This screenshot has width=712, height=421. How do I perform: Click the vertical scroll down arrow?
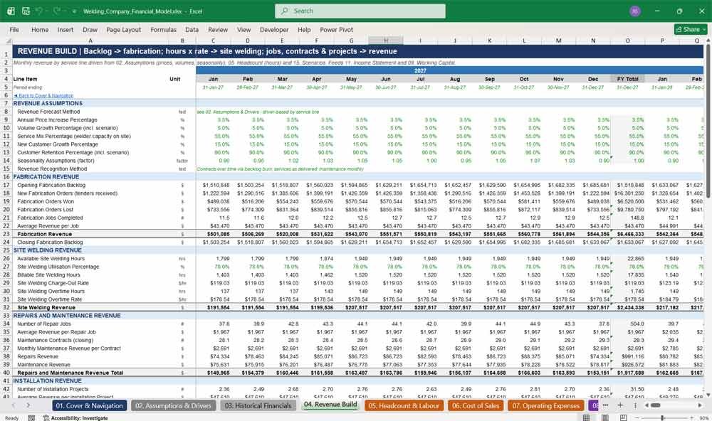click(x=708, y=395)
